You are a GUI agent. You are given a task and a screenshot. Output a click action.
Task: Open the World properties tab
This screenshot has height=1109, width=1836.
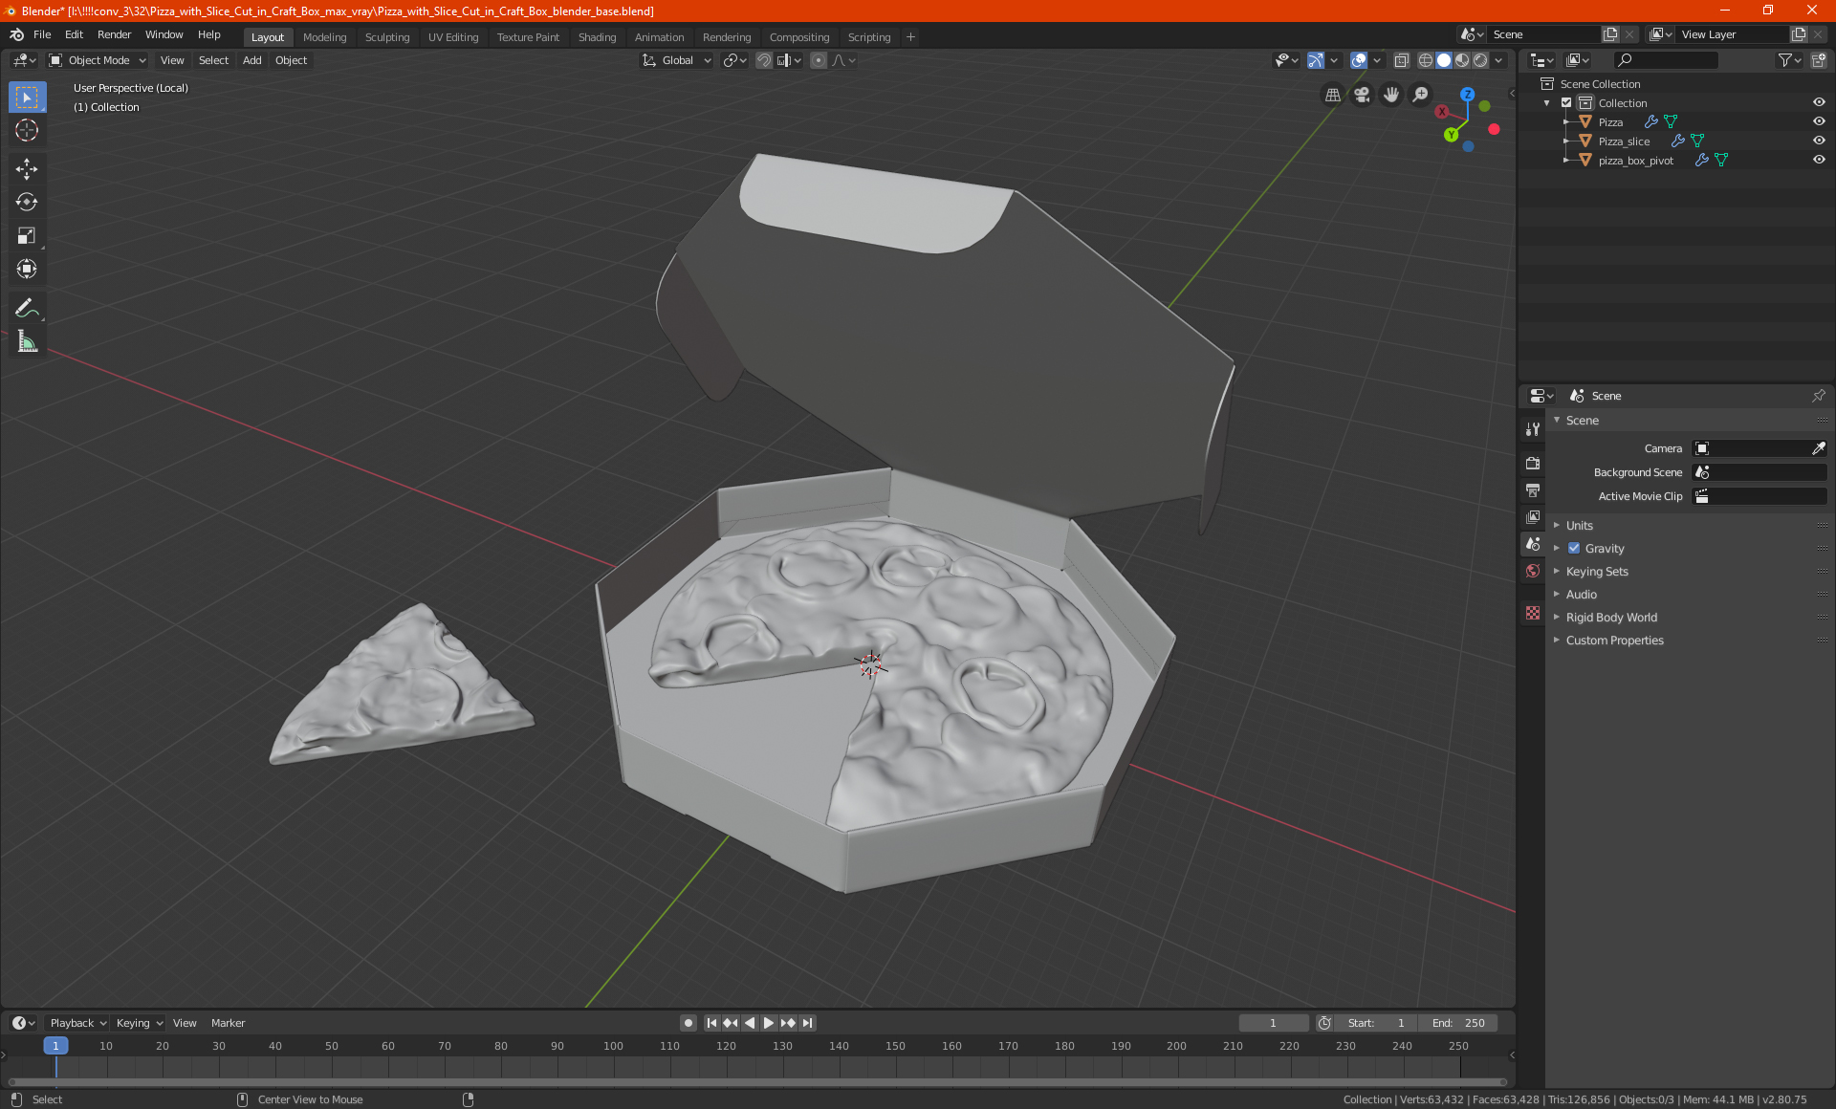[x=1533, y=571]
